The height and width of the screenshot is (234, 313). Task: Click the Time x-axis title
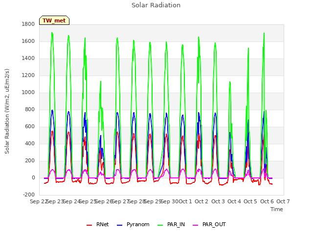tap(277, 209)
